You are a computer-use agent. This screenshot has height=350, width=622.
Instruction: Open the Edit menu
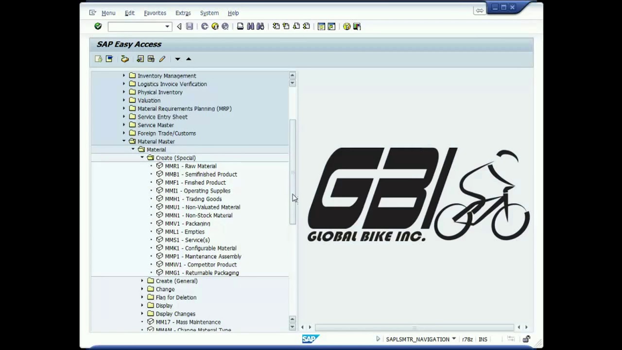point(129,13)
